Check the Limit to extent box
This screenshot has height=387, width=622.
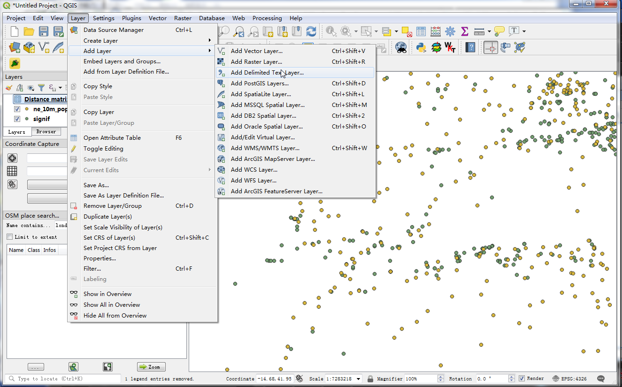[x=9, y=237]
